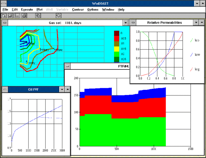Open the Help menu

point(121,10)
